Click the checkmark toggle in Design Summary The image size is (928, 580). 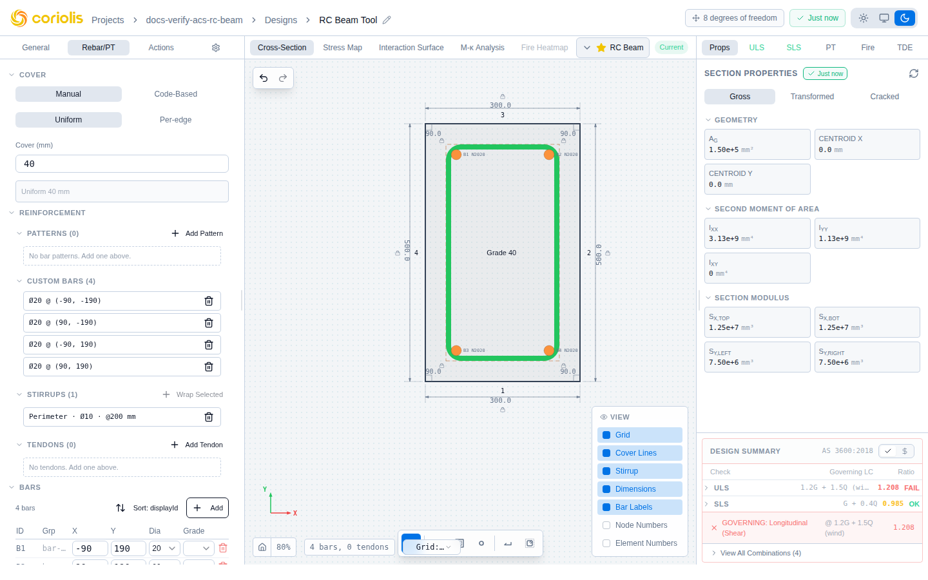coord(888,451)
